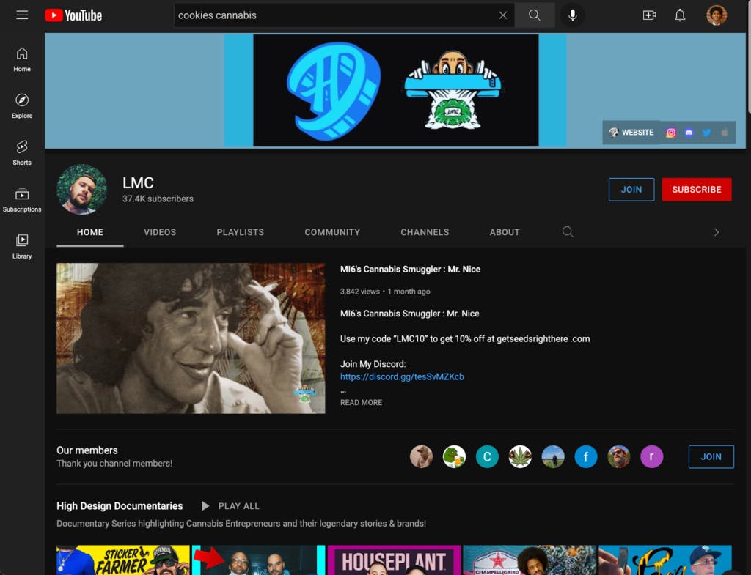Open the Create video icon

pos(649,15)
